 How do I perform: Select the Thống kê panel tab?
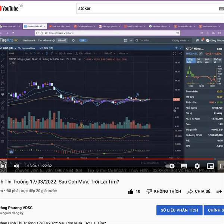217,60
